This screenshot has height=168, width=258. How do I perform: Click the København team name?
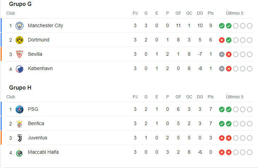40,69
